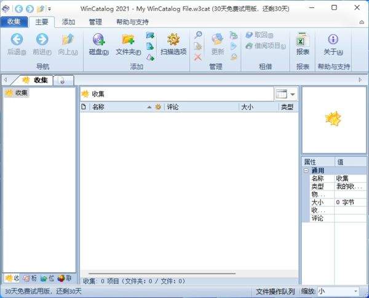The image size is (369, 298).
Task: Click the red X delete icon
Action: point(198,57)
